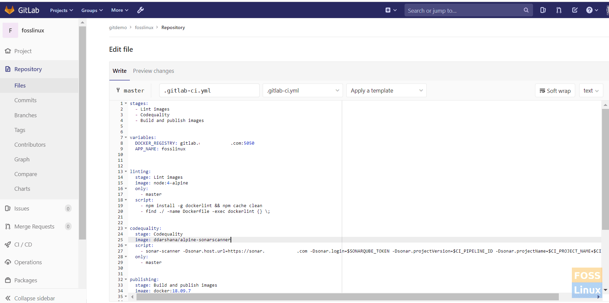This screenshot has width=609, height=303.
Task: Click the CI / CD rocket icon
Action: 8,245
